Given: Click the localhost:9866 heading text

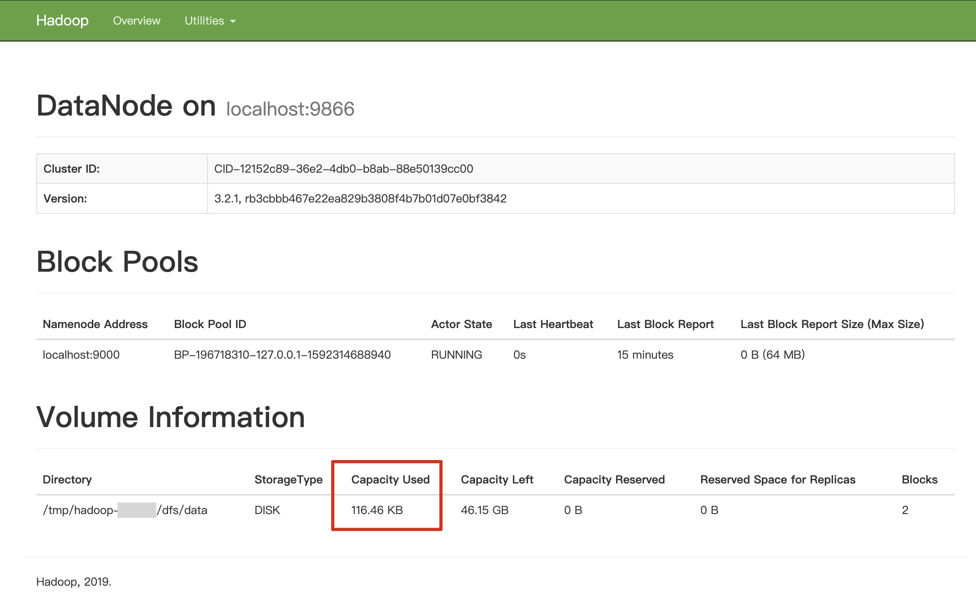Looking at the screenshot, I should (290, 109).
